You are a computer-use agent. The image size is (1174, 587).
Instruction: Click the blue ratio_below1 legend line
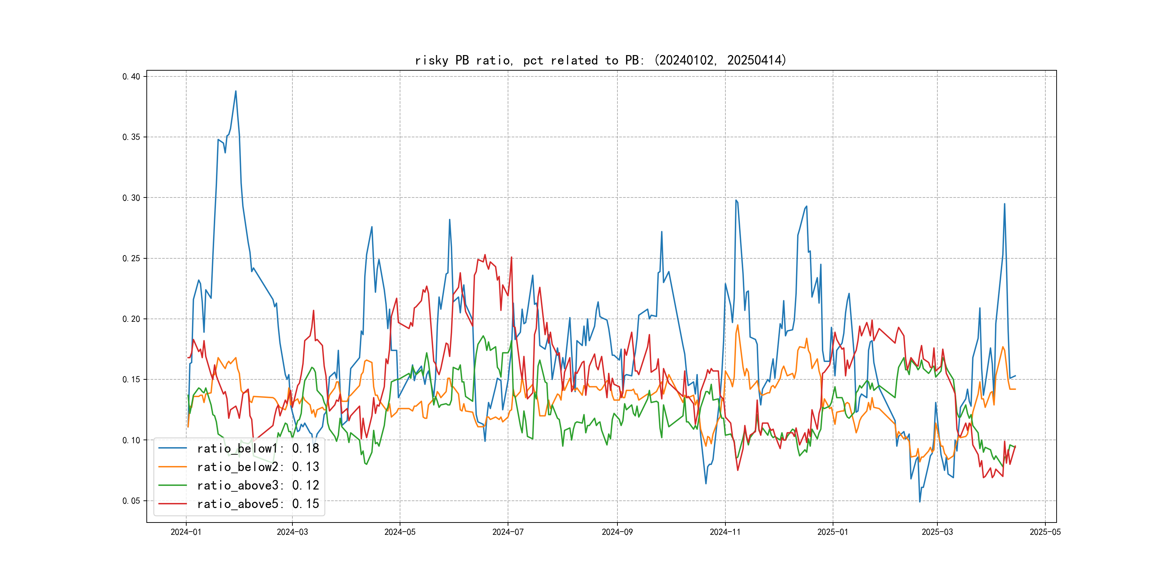pyautogui.click(x=172, y=448)
